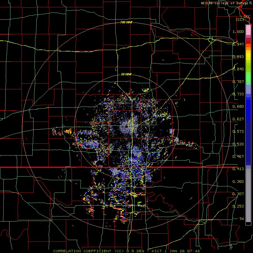Select the 0.520 legend value

pyautogui.click(x=238, y=144)
